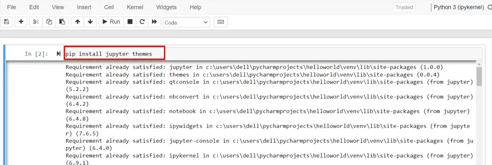The image size is (492, 165).
Task: Click the Run button in the toolbar
Action: tap(111, 22)
